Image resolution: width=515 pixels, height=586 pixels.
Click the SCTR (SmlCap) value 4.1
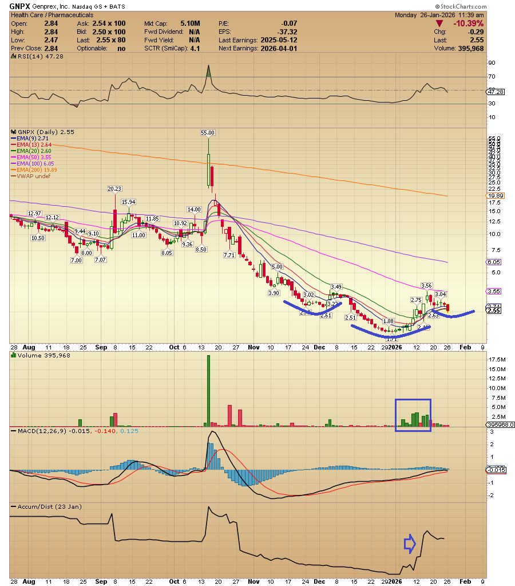click(x=195, y=49)
